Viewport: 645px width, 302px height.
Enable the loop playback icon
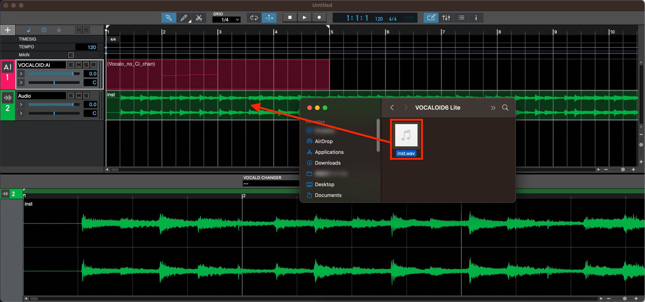point(254,18)
